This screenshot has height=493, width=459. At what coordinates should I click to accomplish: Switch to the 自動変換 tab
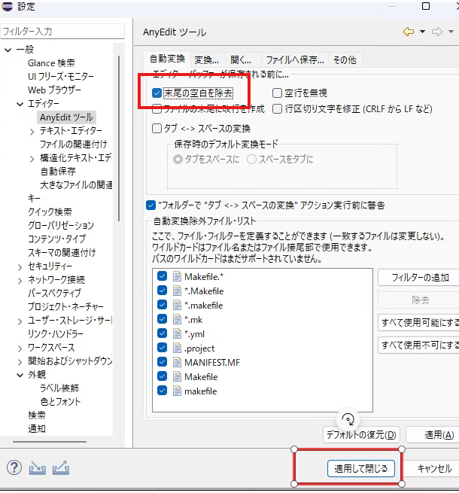click(x=167, y=59)
